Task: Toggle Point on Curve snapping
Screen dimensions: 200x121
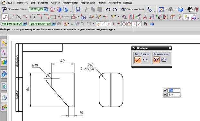Action: [139, 24]
